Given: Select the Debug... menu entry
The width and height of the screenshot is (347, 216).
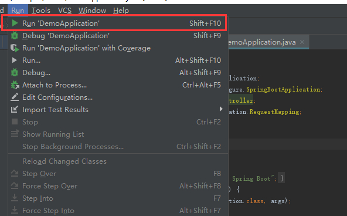Looking at the screenshot, I should click(118, 73).
